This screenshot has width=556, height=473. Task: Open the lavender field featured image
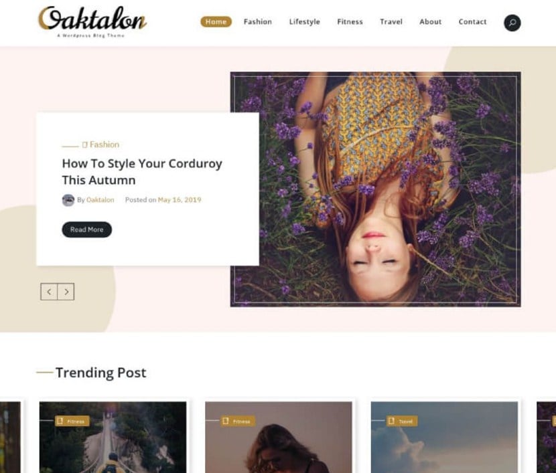pyautogui.click(x=376, y=189)
